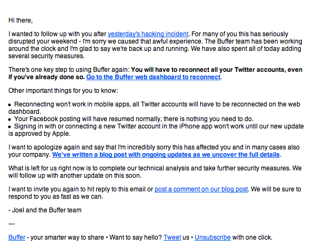
Task: Go to the Buffer web dashboard to reconnect
Action: point(153,77)
